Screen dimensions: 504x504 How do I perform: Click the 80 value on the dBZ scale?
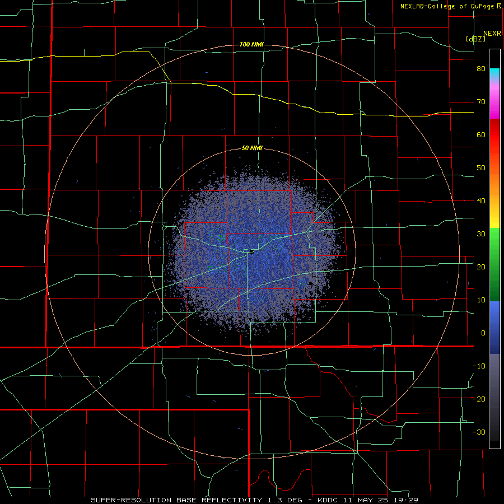(x=481, y=69)
